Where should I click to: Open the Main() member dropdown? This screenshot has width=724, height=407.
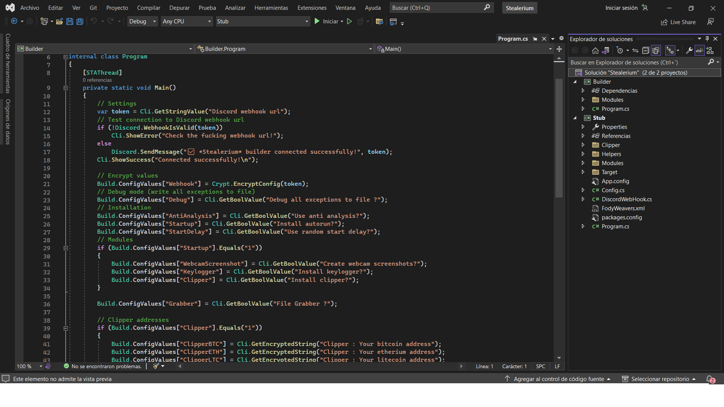(x=464, y=49)
